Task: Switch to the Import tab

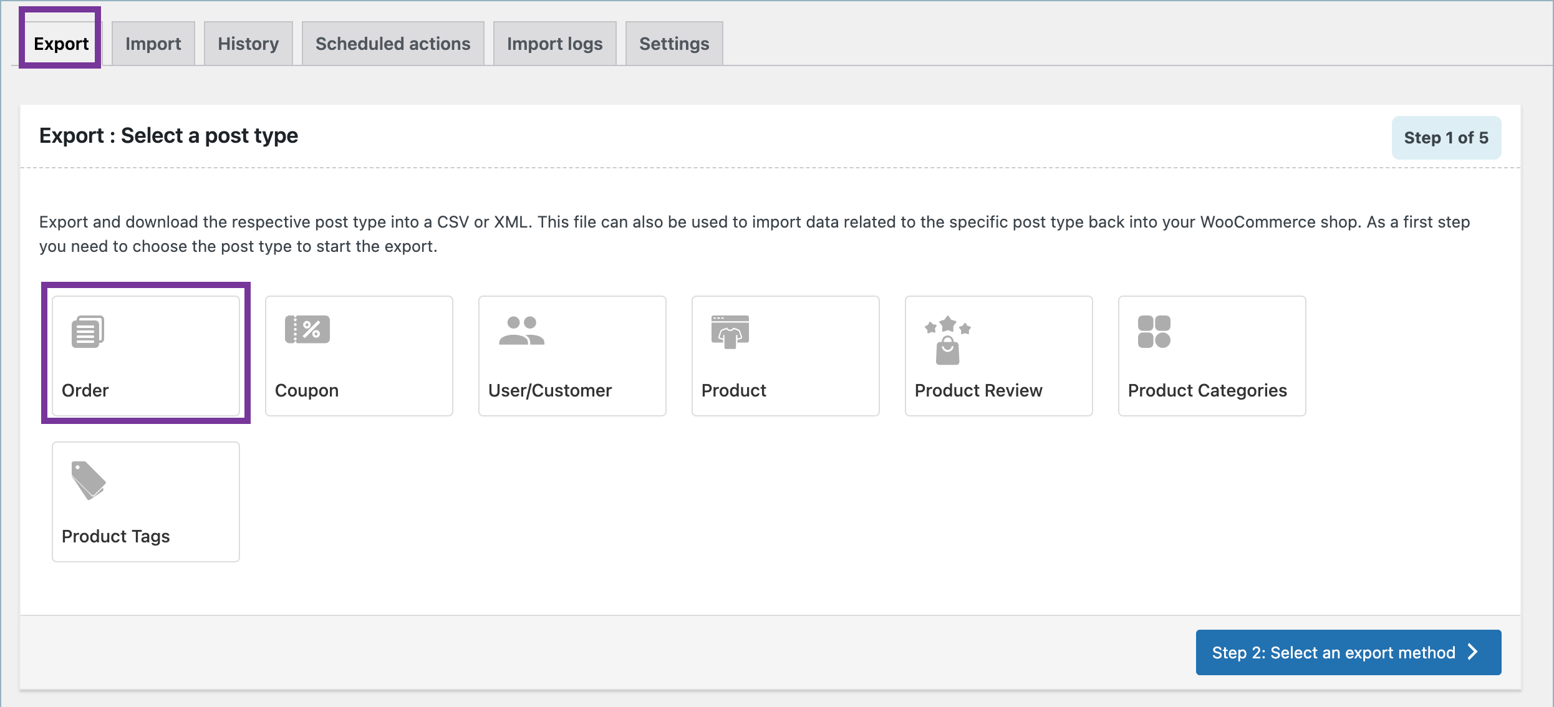Action: pyautogui.click(x=153, y=43)
